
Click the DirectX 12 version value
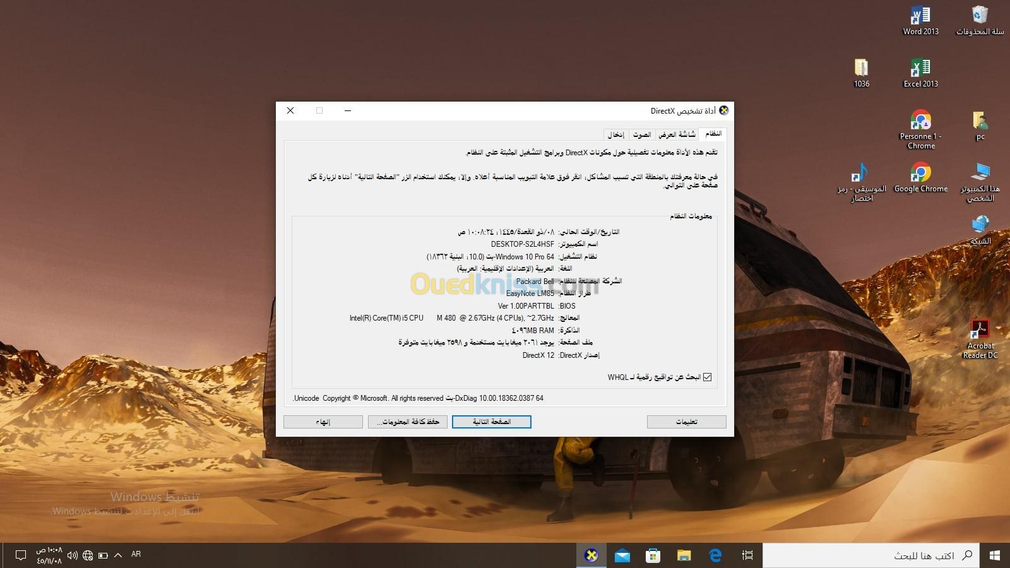[538, 355]
